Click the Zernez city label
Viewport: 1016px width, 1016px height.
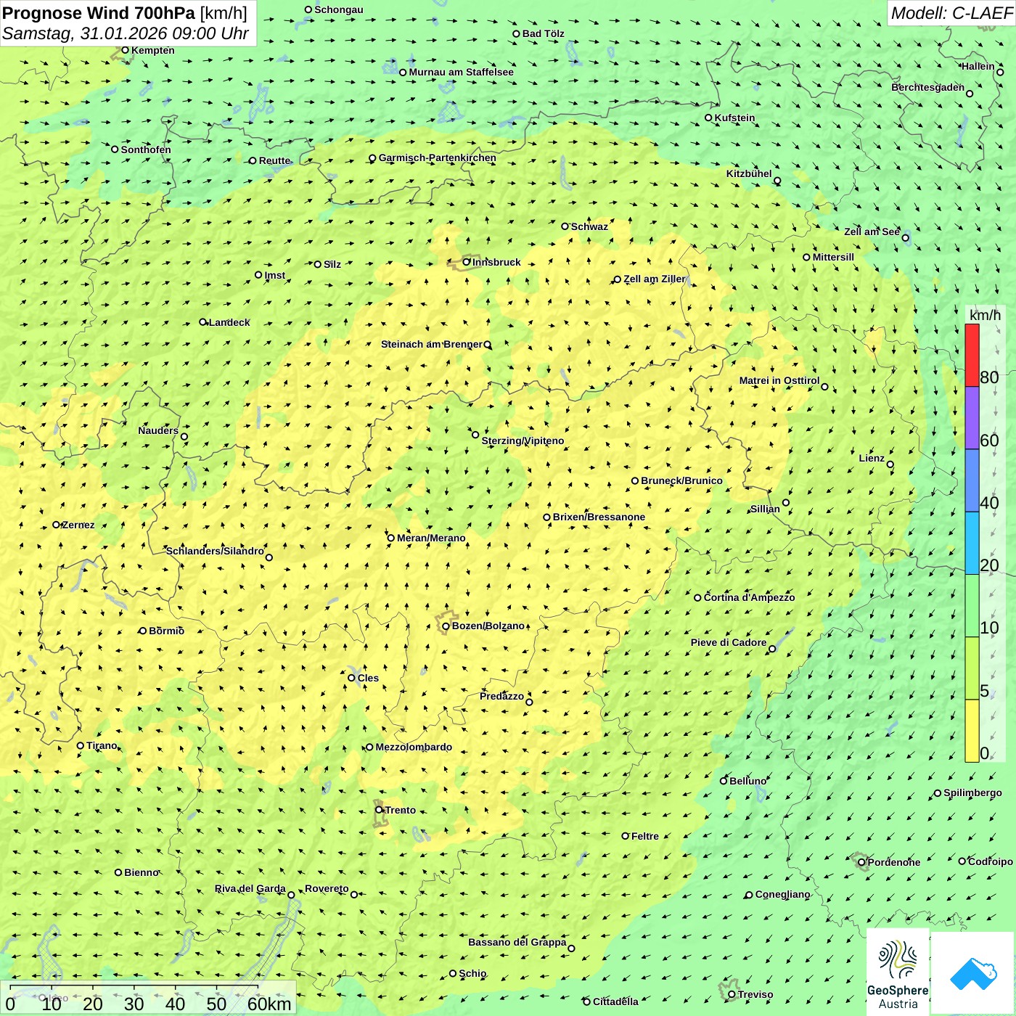tap(78, 525)
